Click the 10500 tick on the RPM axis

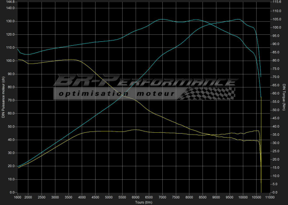(256, 197)
